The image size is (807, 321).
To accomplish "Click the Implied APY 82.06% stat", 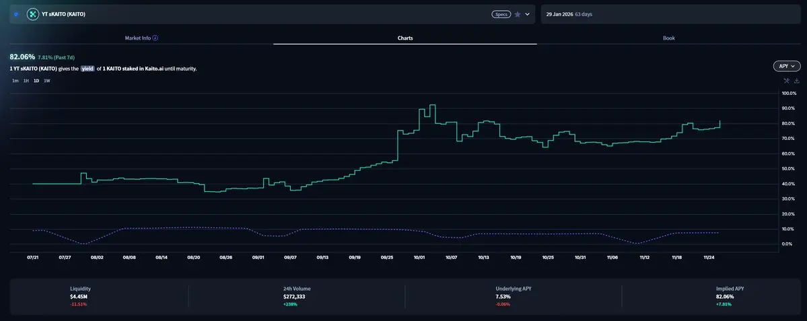I will [724, 297].
